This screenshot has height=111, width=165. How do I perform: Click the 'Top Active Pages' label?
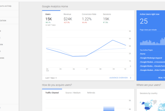click(146, 50)
